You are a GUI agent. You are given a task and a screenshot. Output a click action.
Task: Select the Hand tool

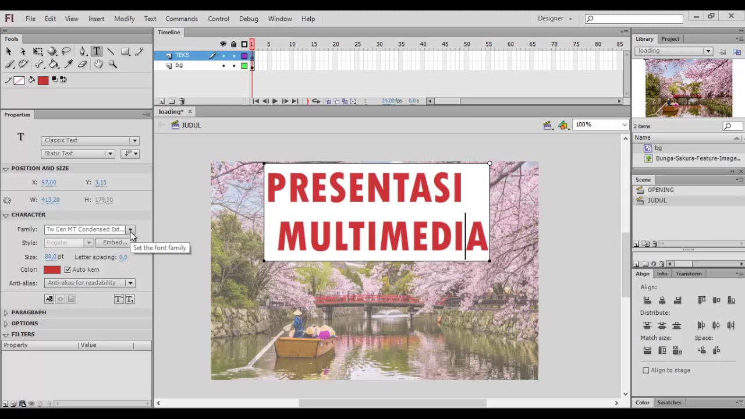tap(98, 64)
